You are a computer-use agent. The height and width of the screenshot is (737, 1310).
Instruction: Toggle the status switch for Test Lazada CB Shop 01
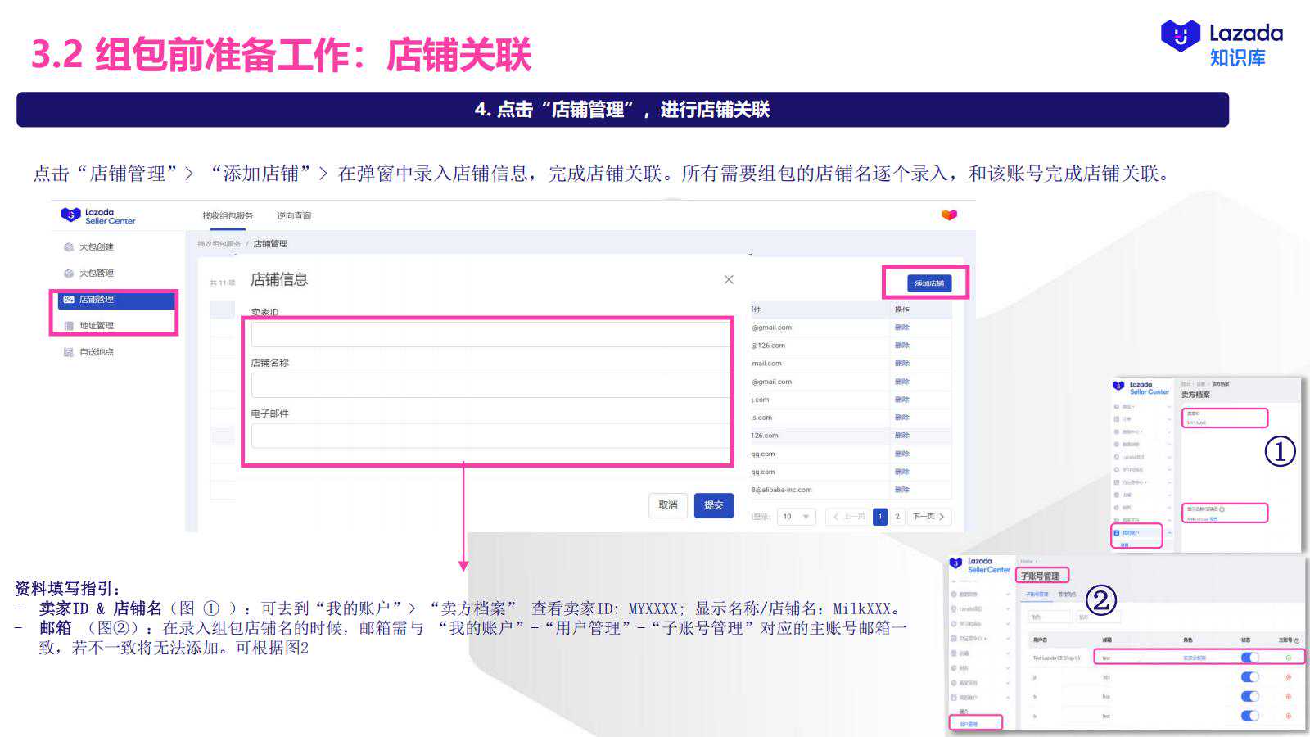point(1250,658)
